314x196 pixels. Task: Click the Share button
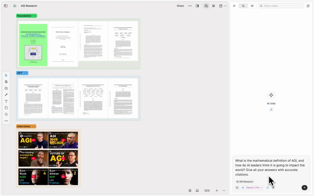coord(180,6)
